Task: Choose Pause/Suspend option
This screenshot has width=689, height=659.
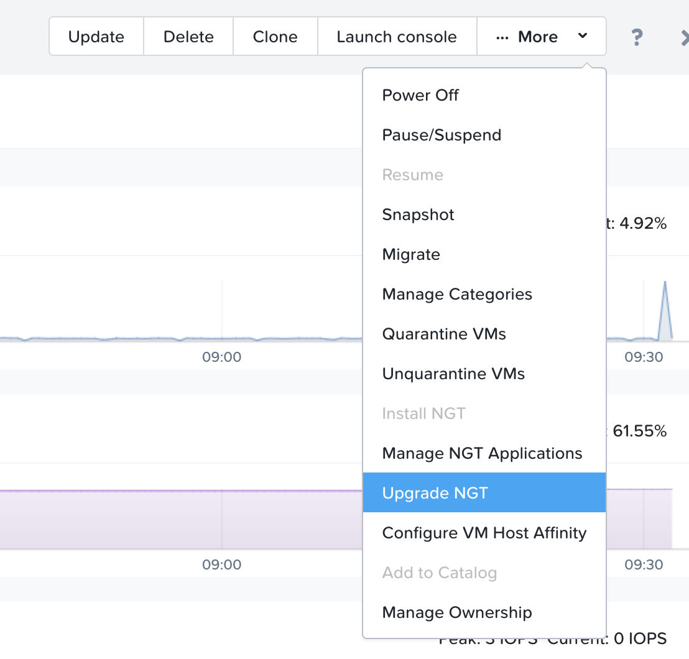Action: (x=484, y=135)
